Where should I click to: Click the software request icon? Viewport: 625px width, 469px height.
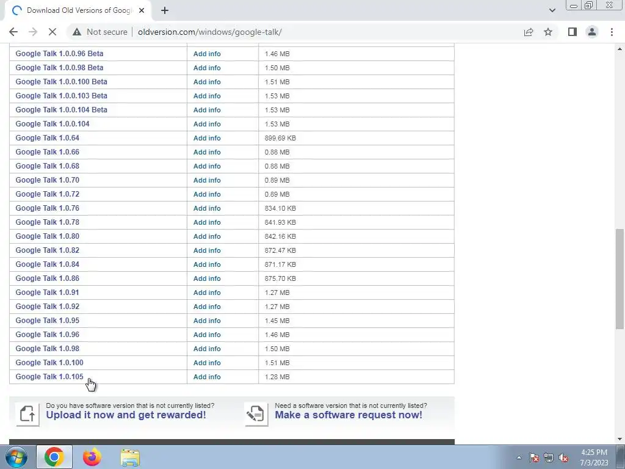pos(256,413)
